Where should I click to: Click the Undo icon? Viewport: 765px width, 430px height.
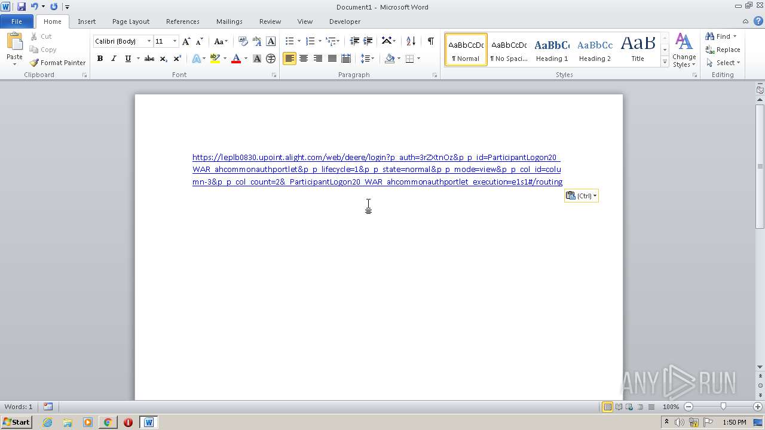coord(35,7)
